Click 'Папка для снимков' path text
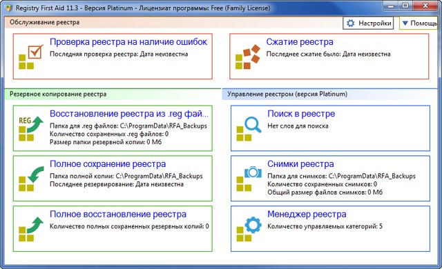Screen dimensions: 442x269 tap(341, 176)
